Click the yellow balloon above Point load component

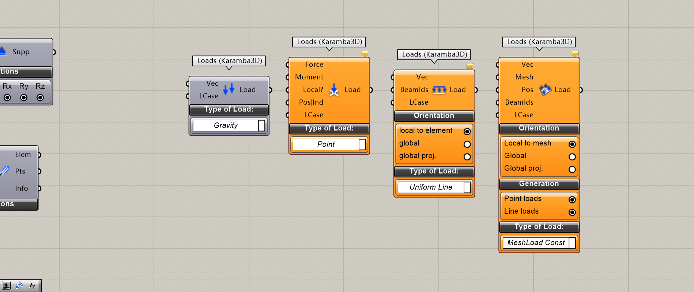pos(365,54)
